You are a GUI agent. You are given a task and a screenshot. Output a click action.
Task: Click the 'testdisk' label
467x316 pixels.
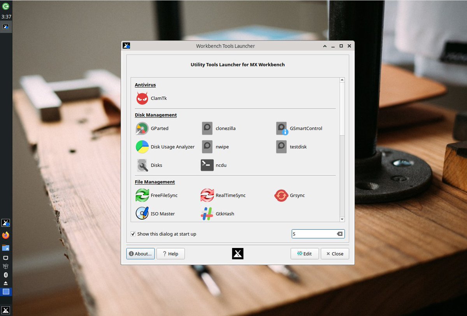pyautogui.click(x=298, y=147)
